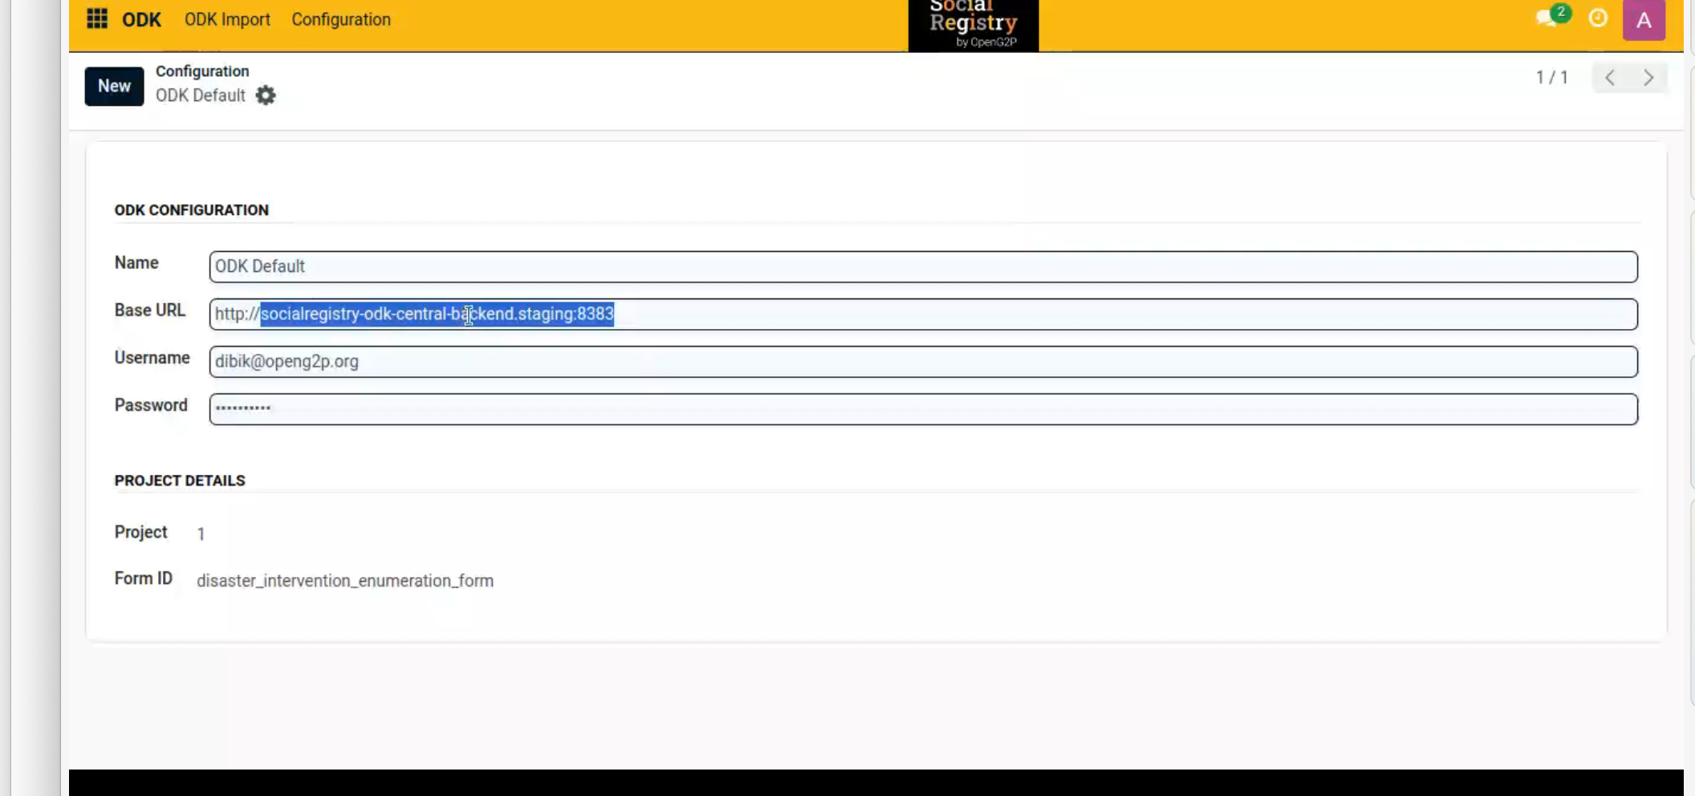
Task: Open gear actions menu beside ODK Default
Action: click(x=266, y=95)
